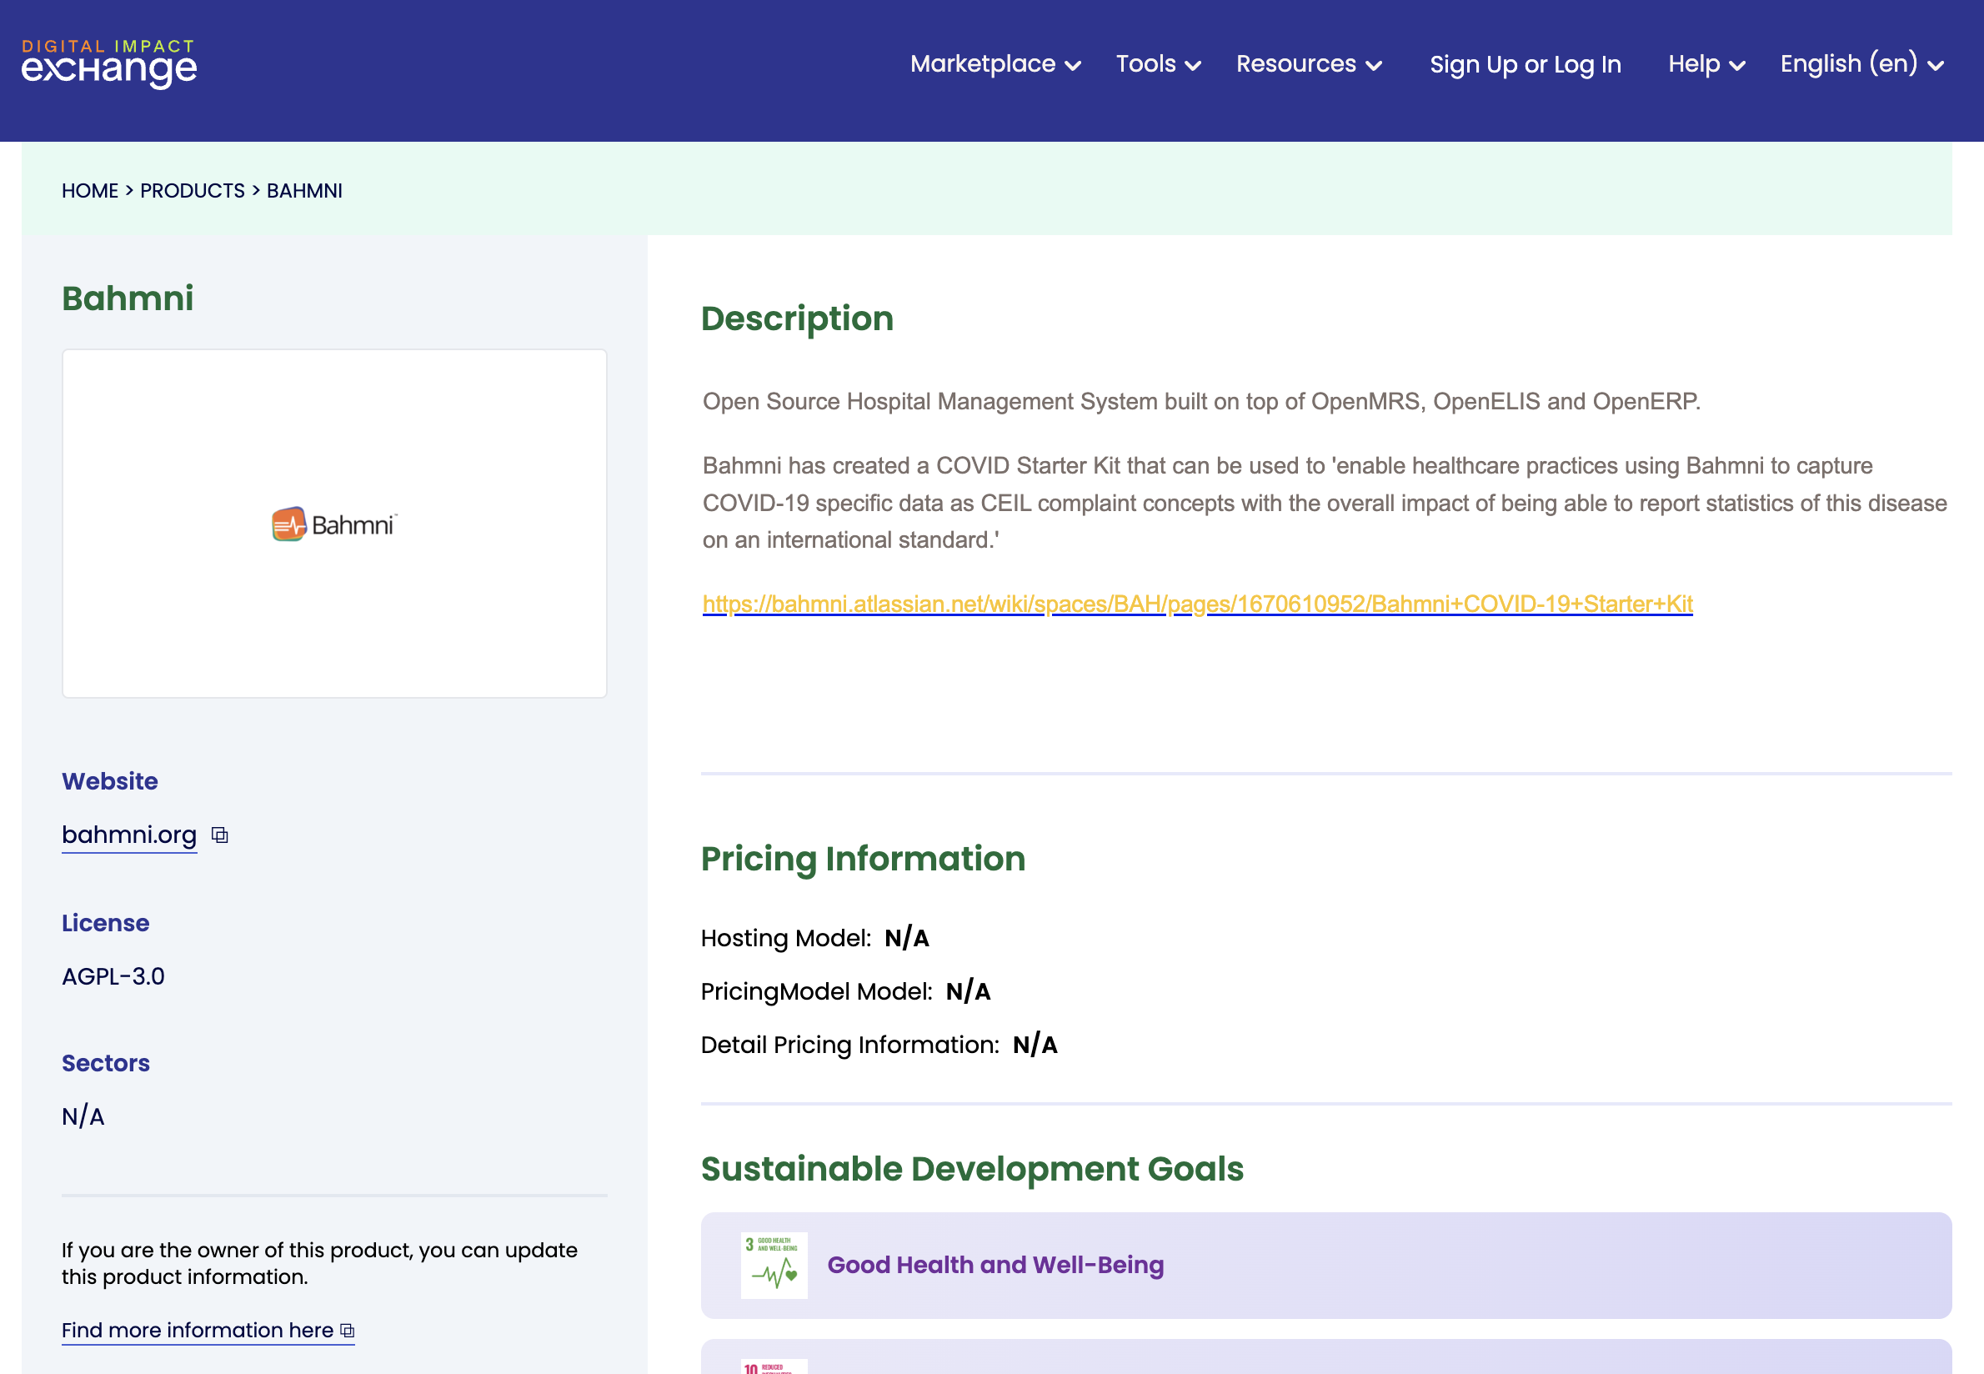Click the Reduced Inequalities SDG 10 icon
This screenshot has height=1374, width=1984.
pos(774,1366)
